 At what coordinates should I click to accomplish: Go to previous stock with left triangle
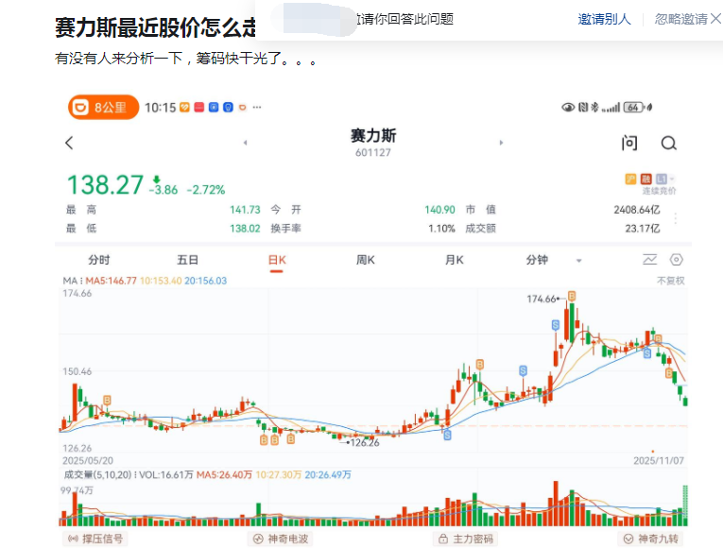point(246,143)
